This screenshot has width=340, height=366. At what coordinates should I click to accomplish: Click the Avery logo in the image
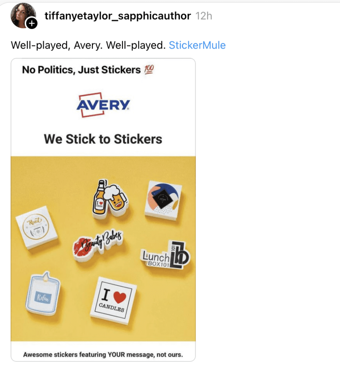103,105
